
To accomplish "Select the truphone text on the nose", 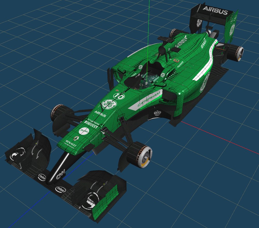I will [93, 121].
